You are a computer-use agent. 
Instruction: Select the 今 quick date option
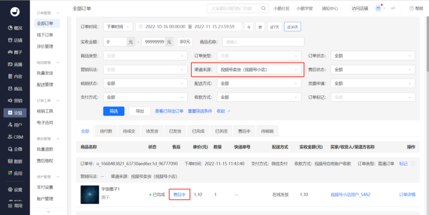(x=248, y=27)
